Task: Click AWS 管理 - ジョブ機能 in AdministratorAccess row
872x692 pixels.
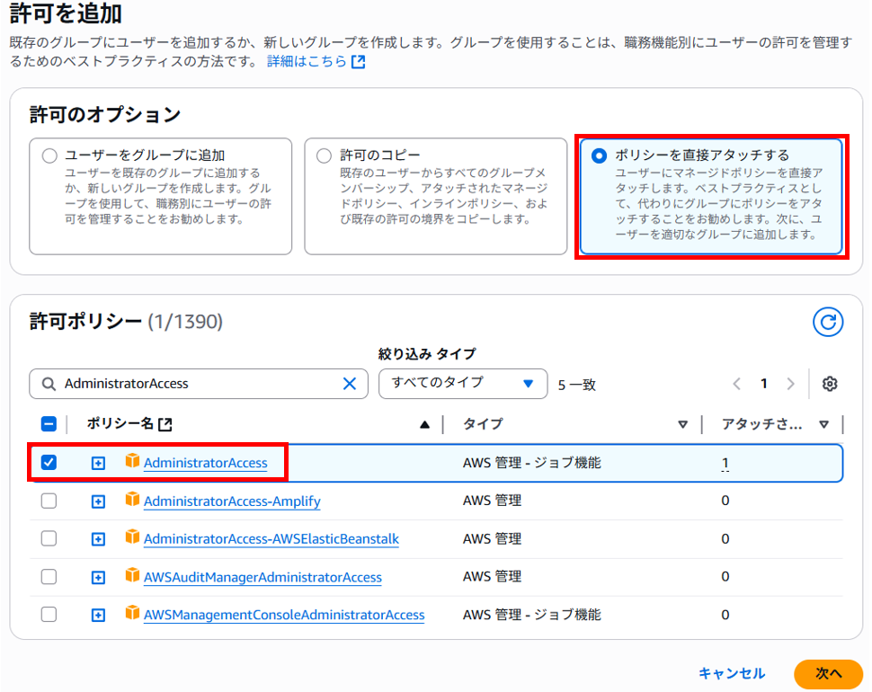Action: coord(531,463)
